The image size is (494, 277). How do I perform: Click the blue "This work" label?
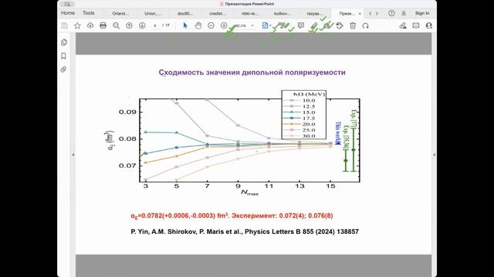point(338,133)
